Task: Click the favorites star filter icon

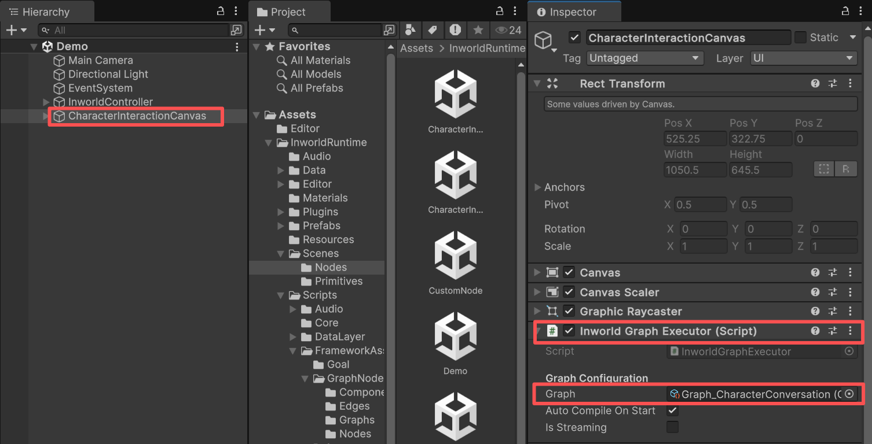Action: pyautogui.click(x=478, y=30)
